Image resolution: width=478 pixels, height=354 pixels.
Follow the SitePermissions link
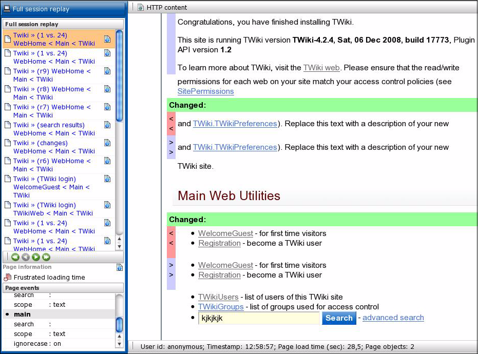(x=206, y=91)
